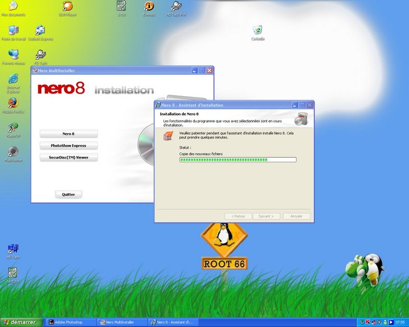The height and width of the screenshot is (327, 409).
Task: Open the Internet Explorer desktop icon
Action: pyautogui.click(x=13, y=83)
